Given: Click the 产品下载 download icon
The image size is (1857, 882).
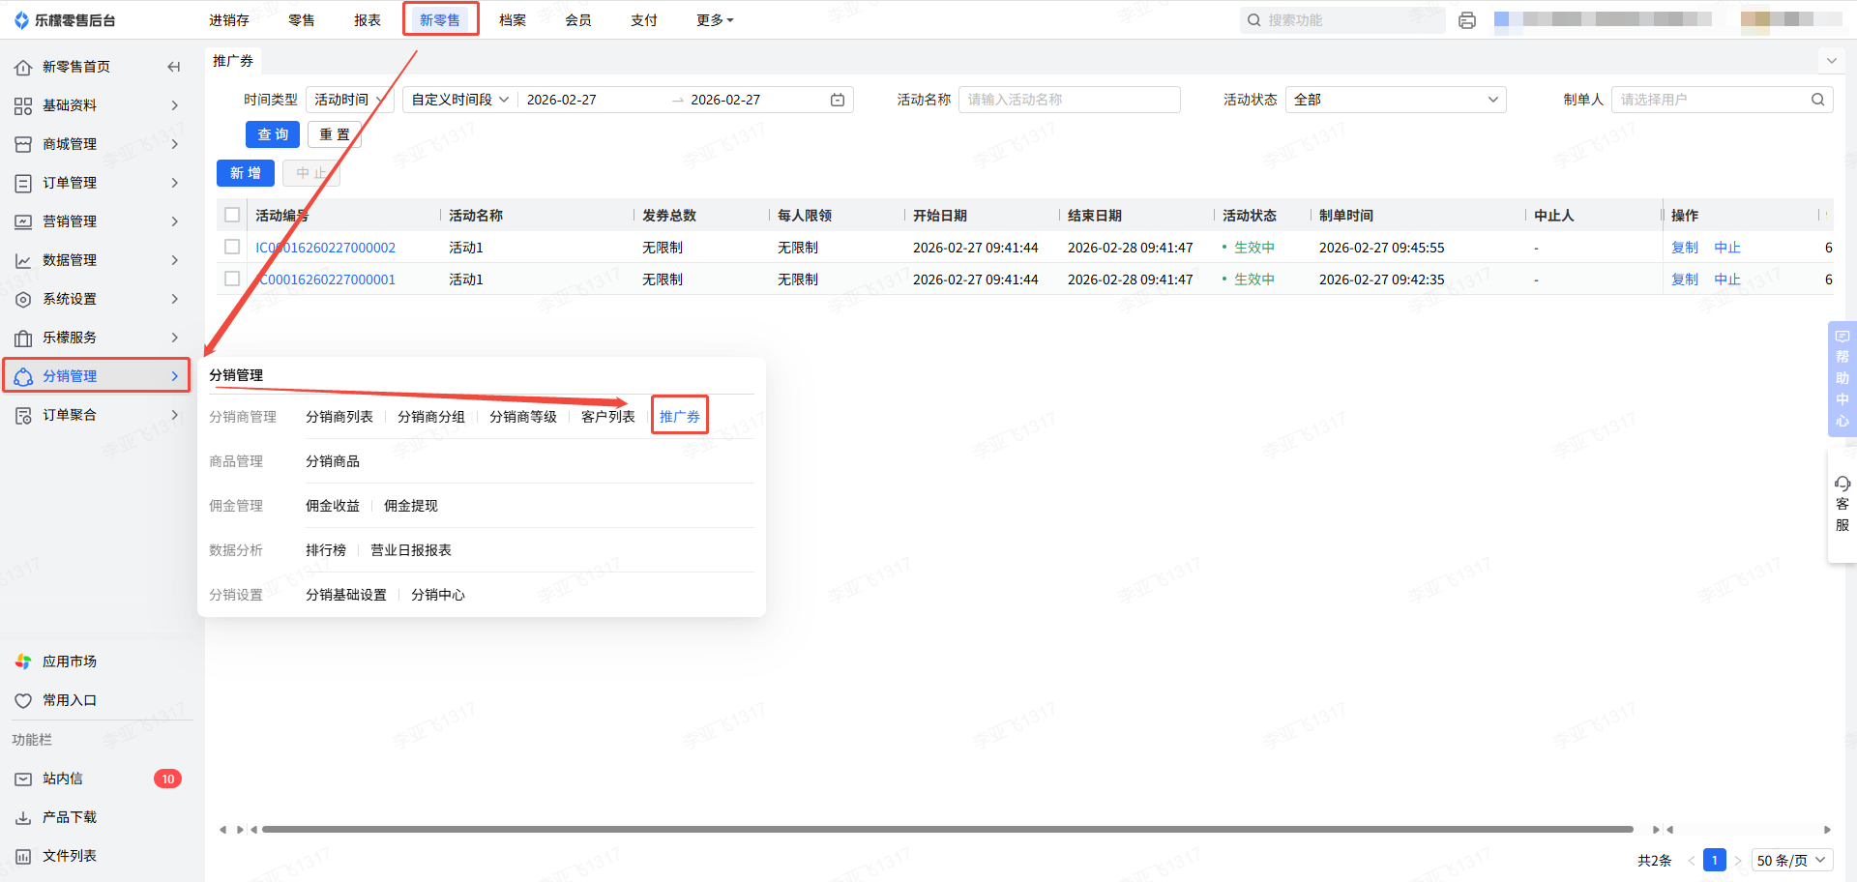Looking at the screenshot, I should [23, 817].
